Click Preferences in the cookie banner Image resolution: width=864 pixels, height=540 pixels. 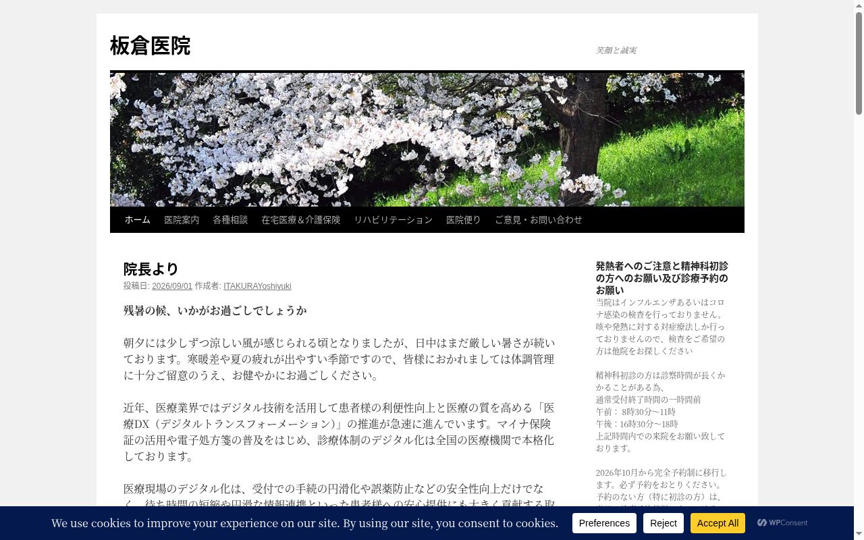pyautogui.click(x=604, y=523)
